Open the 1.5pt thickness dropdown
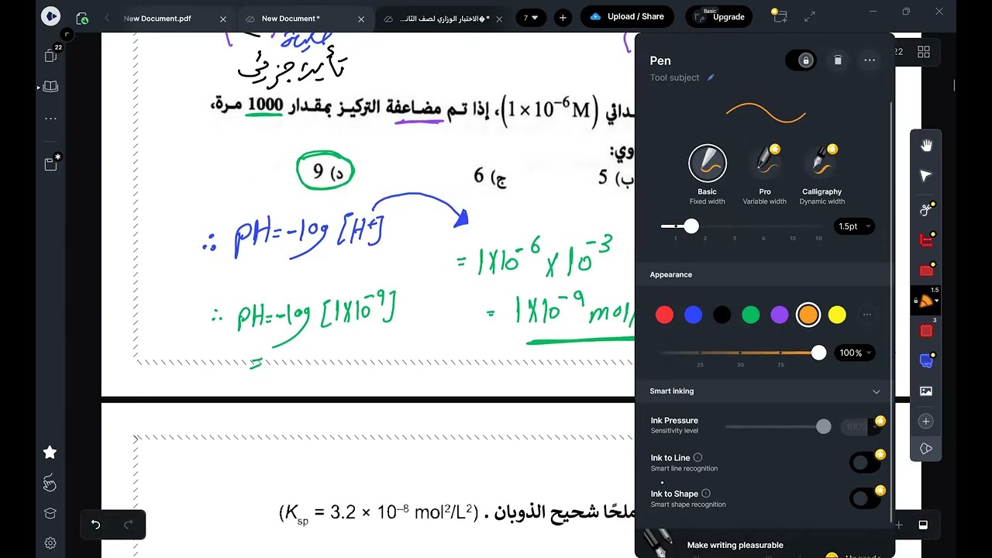 click(855, 226)
